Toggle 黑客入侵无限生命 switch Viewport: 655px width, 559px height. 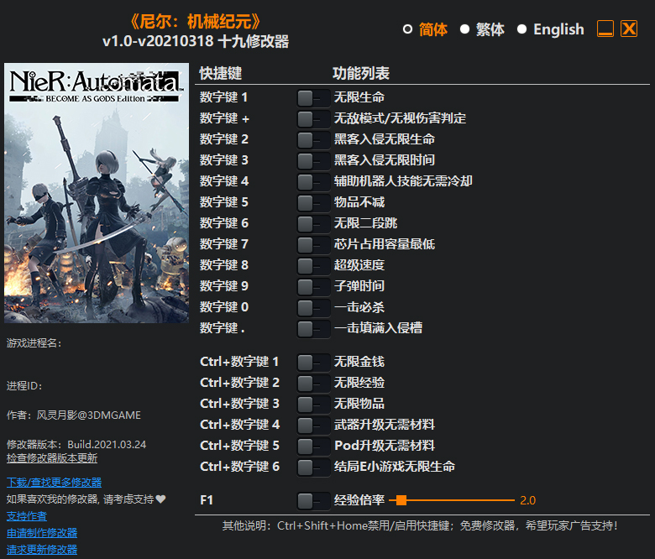coord(313,140)
